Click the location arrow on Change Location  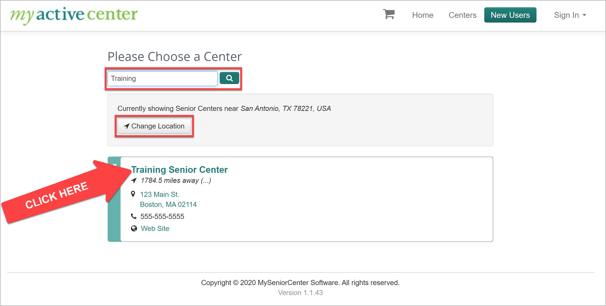click(x=127, y=126)
